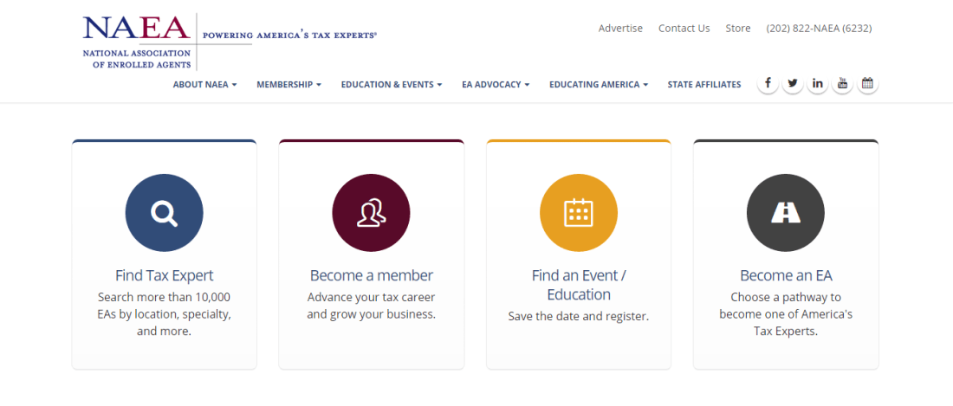The width and height of the screenshot is (953, 406).
Task: Click the orange calendar circle icon
Action: pos(579,212)
